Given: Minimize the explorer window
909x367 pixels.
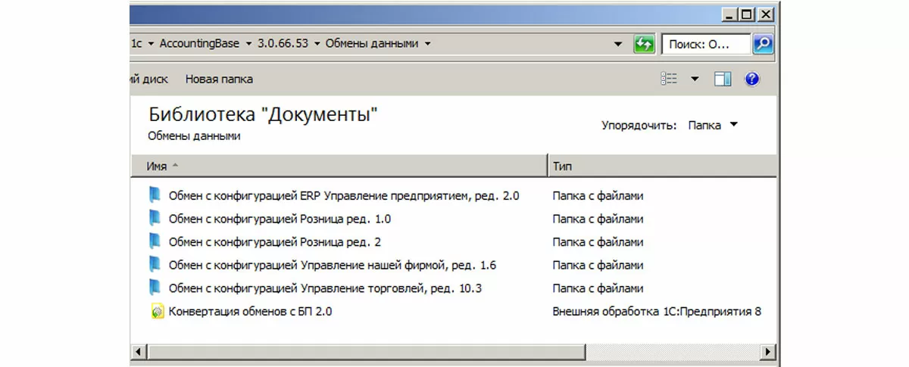Looking at the screenshot, I should tap(729, 14).
